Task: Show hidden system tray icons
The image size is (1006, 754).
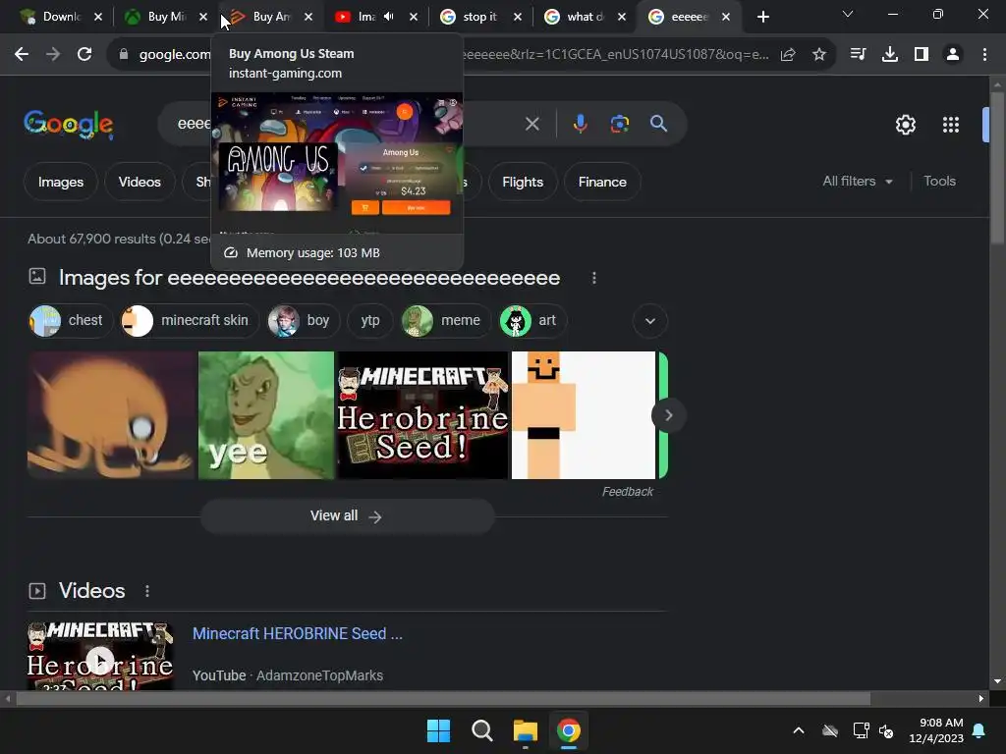Action: click(x=798, y=730)
